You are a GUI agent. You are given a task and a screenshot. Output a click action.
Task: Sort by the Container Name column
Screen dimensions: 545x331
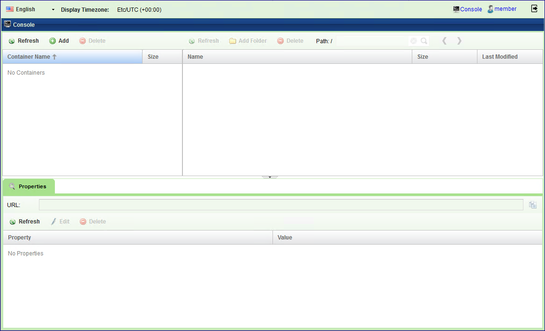(x=72, y=57)
